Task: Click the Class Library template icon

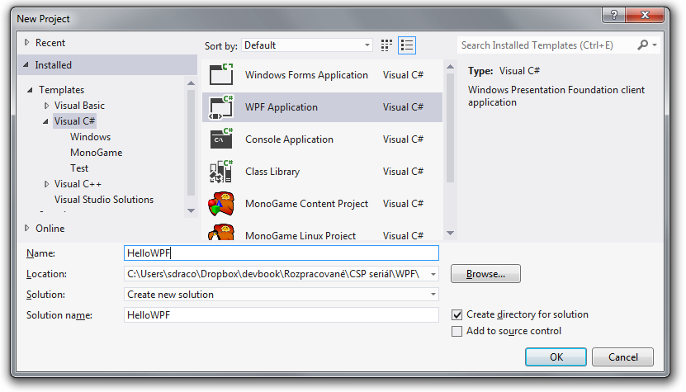Action: click(x=221, y=171)
